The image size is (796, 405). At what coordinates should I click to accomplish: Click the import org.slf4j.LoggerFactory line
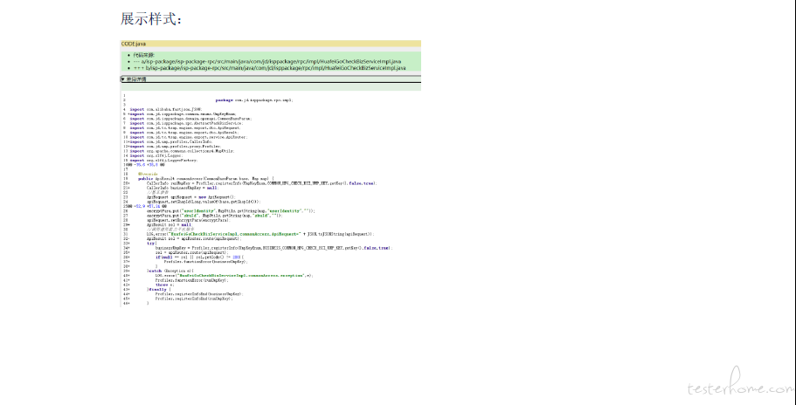click(x=164, y=161)
